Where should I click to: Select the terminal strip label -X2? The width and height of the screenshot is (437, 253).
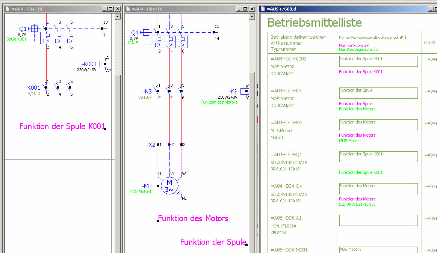pos(151,145)
